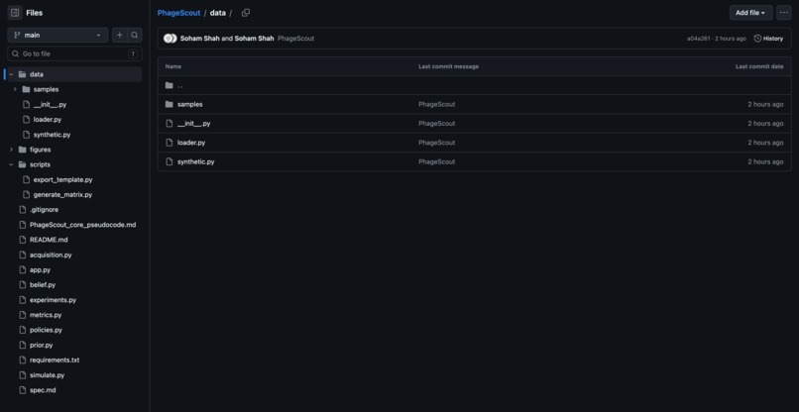Image resolution: width=799 pixels, height=412 pixels.
Task: Open generate_matrix.py file
Action: point(62,194)
